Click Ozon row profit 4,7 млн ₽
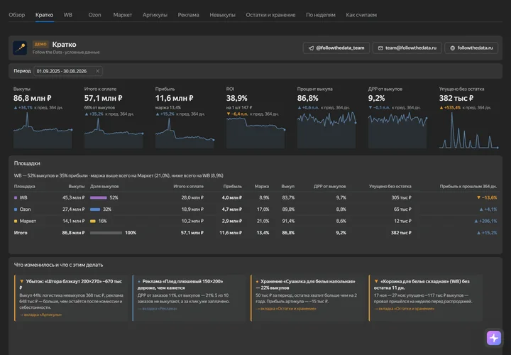Screen dimensions: 511x355 231,209
